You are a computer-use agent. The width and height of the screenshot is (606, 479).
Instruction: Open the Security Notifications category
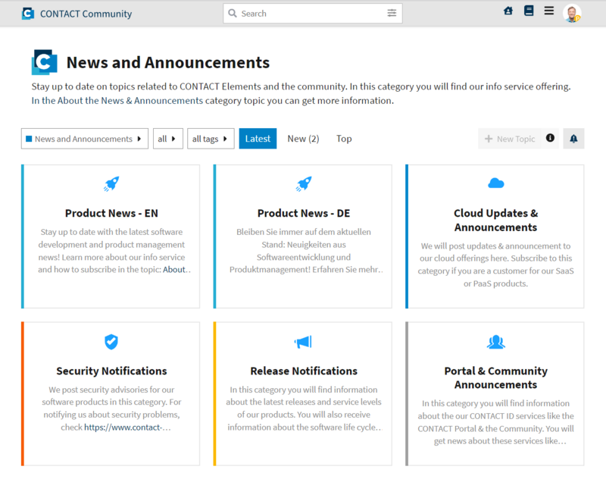[111, 371]
